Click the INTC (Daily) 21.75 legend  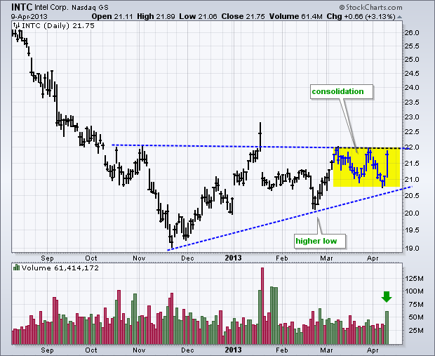pyautogui.click(x=58, y=26)
